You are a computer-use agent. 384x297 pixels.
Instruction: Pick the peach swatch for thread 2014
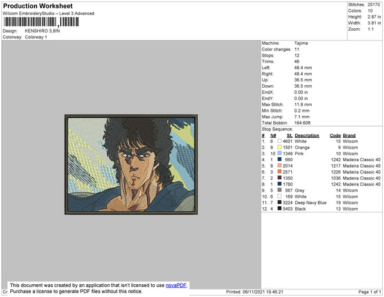coord(280,166)
